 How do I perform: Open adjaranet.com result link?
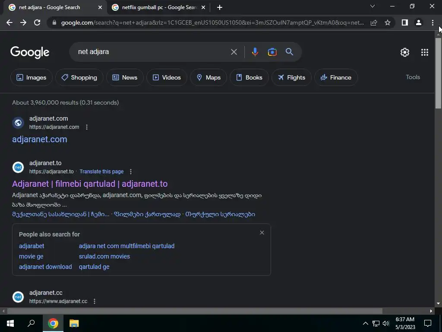[x=39, y=139]
